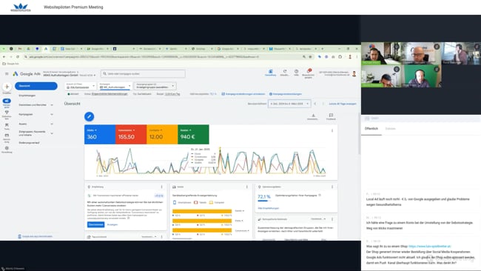Switch to the second chat tab
This screenshot has width=481, height=271.
click(x=391, y=129)
